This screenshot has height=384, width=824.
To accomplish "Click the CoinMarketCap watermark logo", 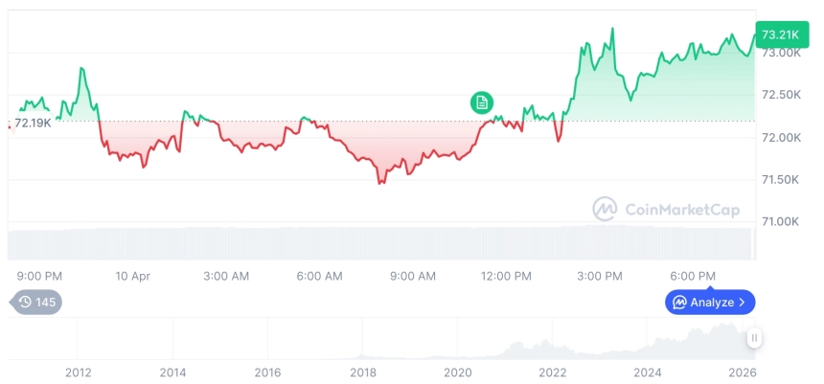I will 605,209.
